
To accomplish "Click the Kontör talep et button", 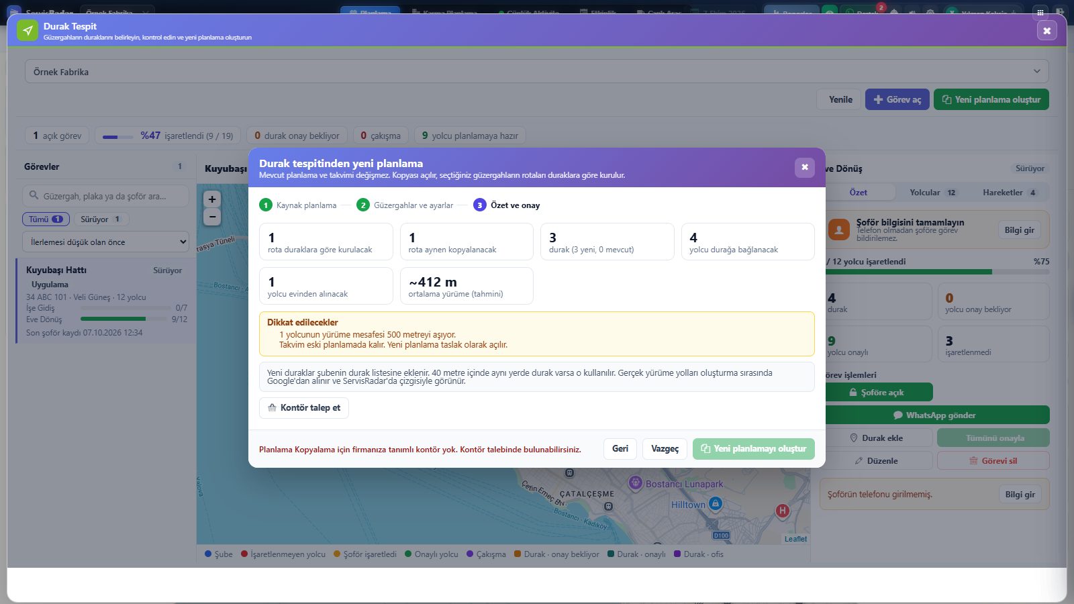I will 304,408.
